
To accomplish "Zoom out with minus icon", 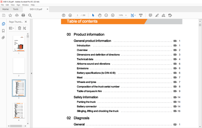I will click(106, 15).
